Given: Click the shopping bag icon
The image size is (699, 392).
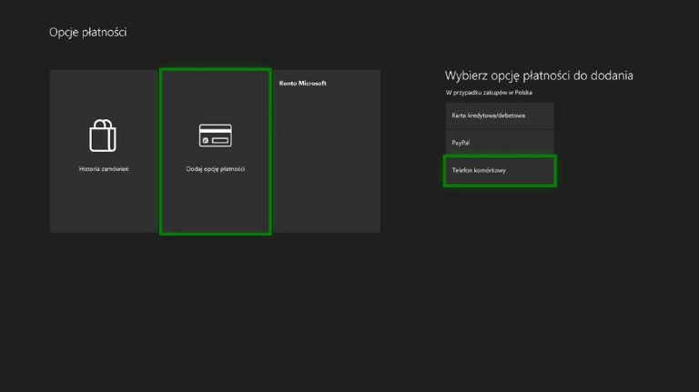Looking at the screenshot, I should pyautogui.click(x=102, y=136).
